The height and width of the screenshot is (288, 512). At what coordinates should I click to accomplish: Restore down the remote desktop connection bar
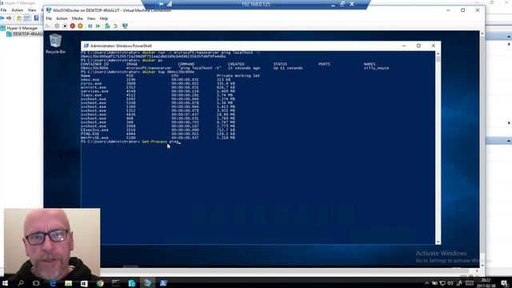tap(342, 4)
